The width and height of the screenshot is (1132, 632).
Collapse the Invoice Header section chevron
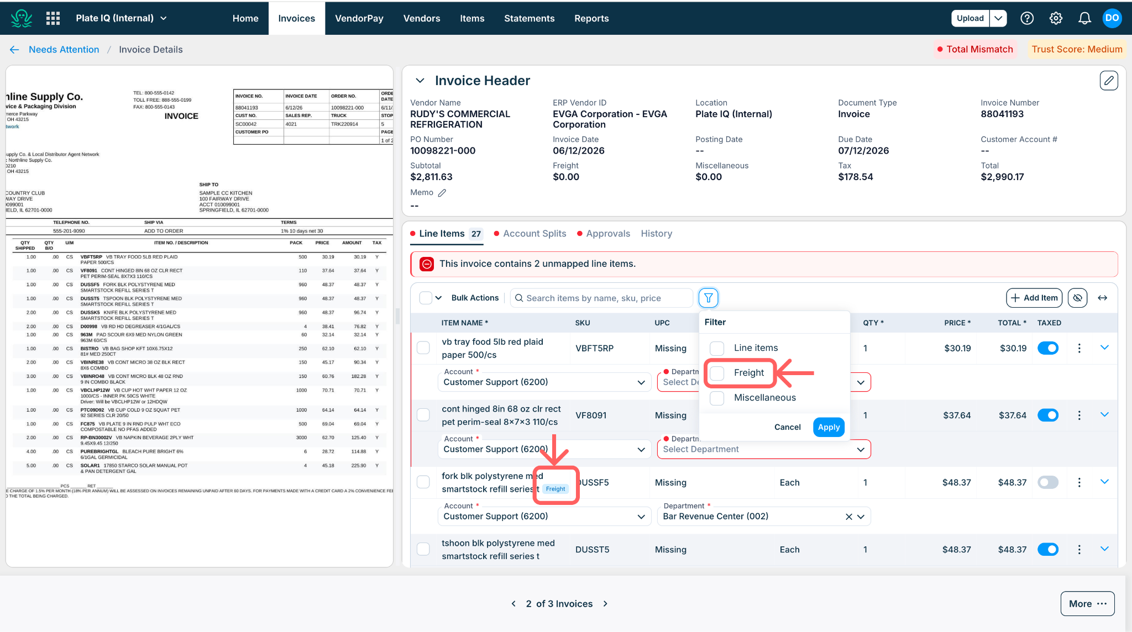(420, 81)
